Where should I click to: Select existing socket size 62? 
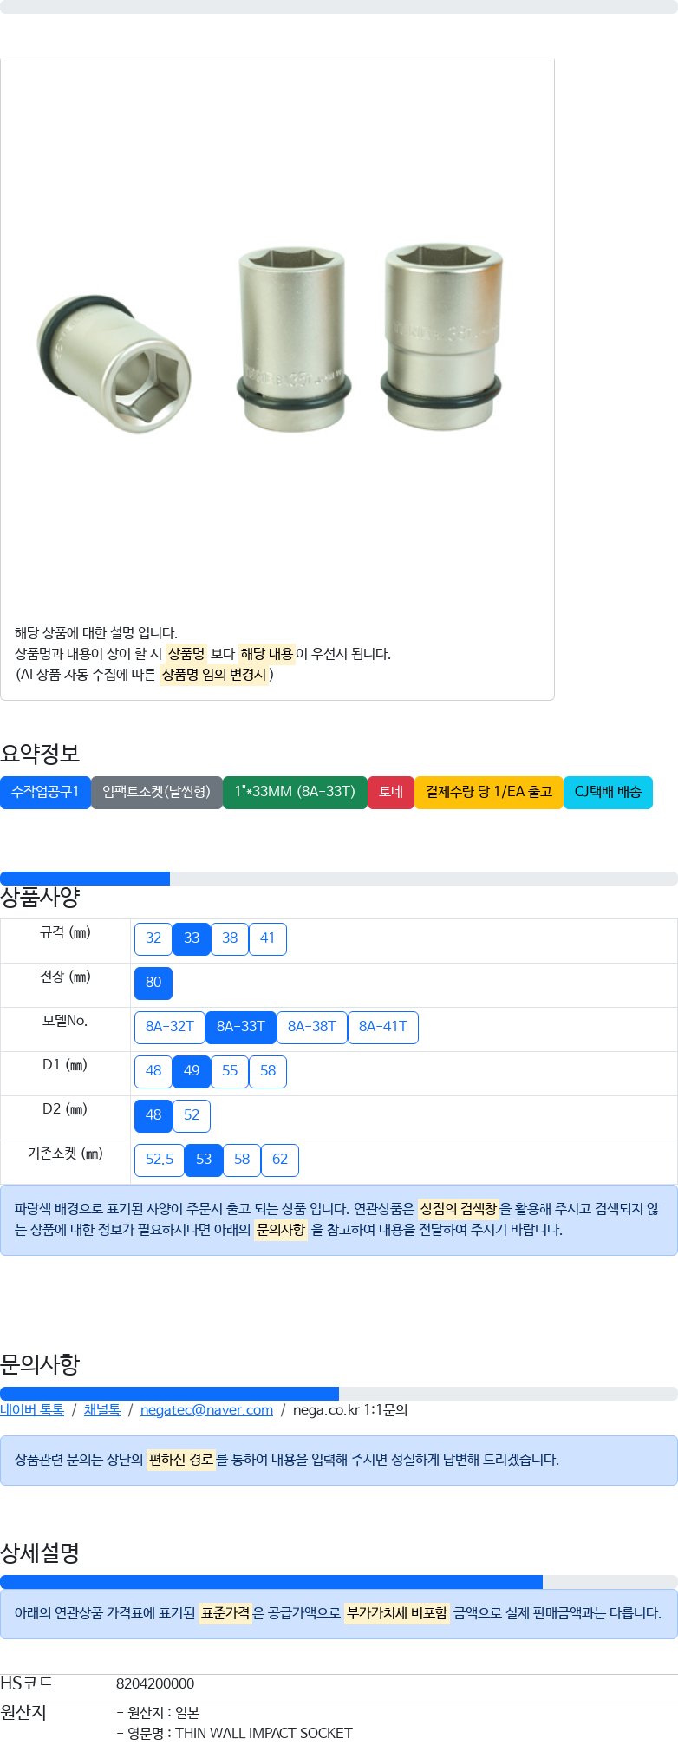pyautogui.click(x=280, y=1160)
